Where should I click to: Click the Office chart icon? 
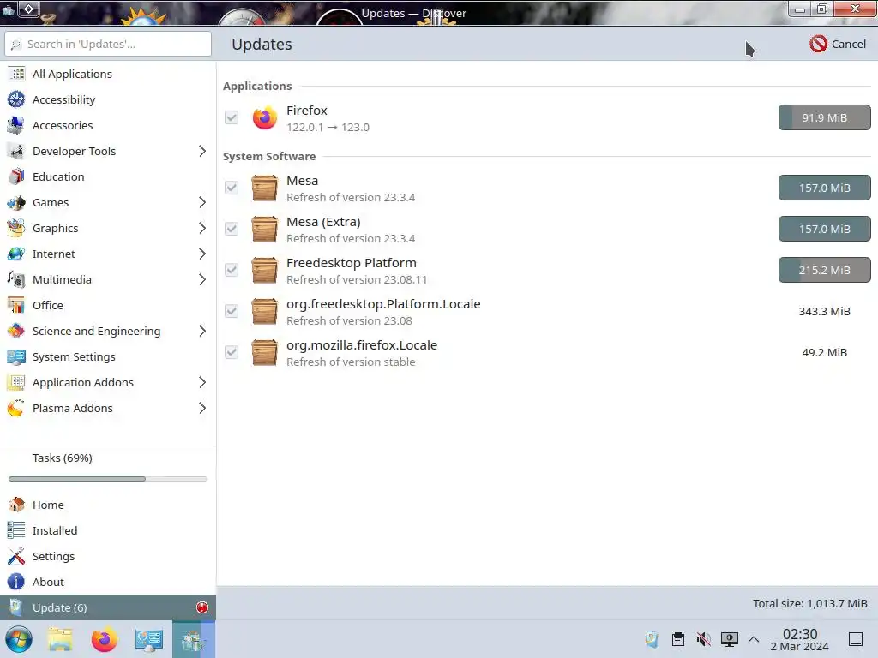(x=16, y=306)
